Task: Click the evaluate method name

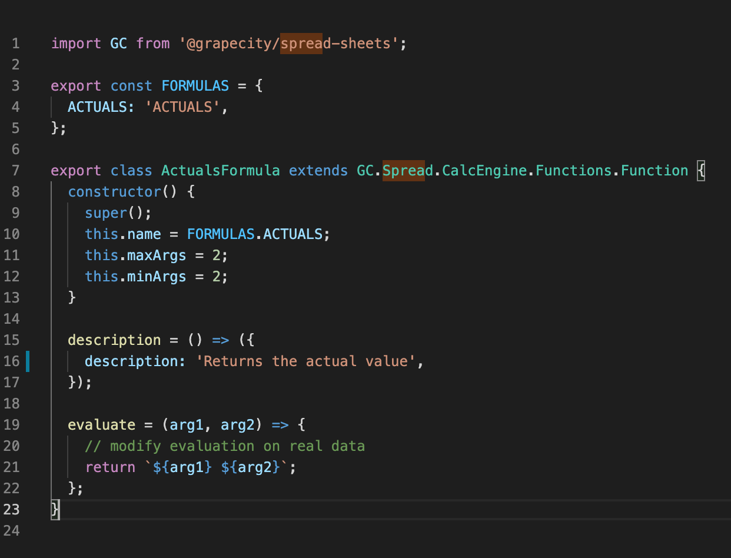Action: click(102, 424)
